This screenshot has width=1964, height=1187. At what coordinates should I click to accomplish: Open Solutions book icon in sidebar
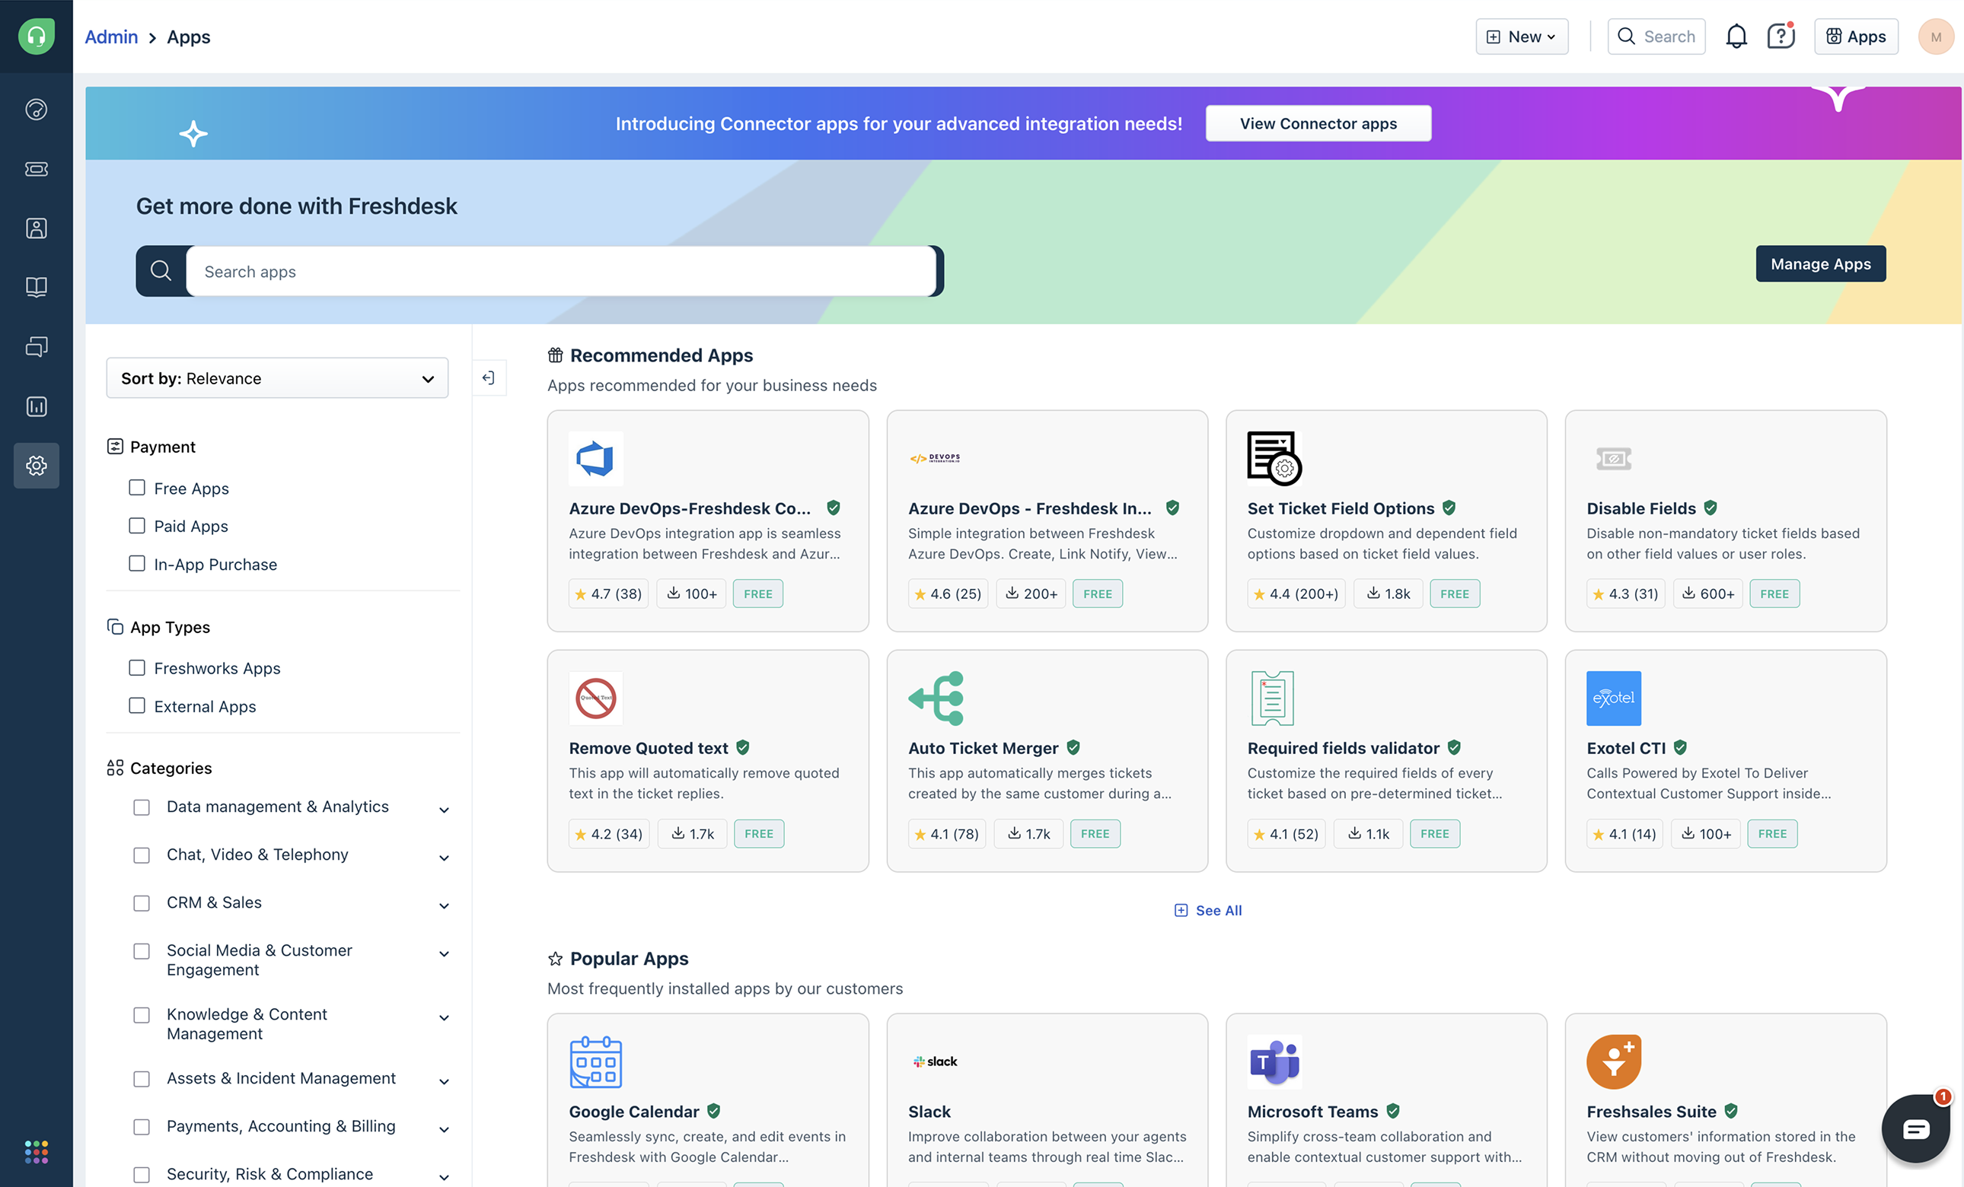click(x=37, y=287)
